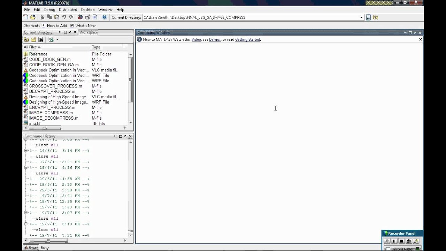Open the Debug menu
Image resolution: width=446 pixels, height=251 pixels.
pyautogui.click(x=49, y=10)
